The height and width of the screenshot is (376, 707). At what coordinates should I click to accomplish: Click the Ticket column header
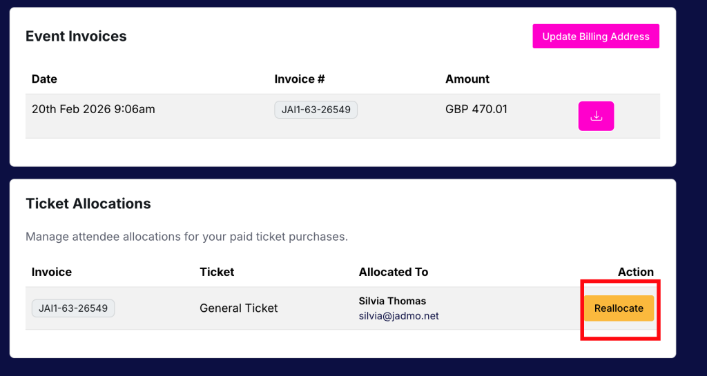tap(217, 272)
